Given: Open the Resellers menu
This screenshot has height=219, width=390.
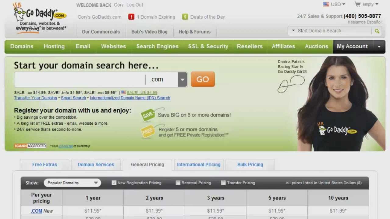Looking at the screenshot, I should pos(250,46).
